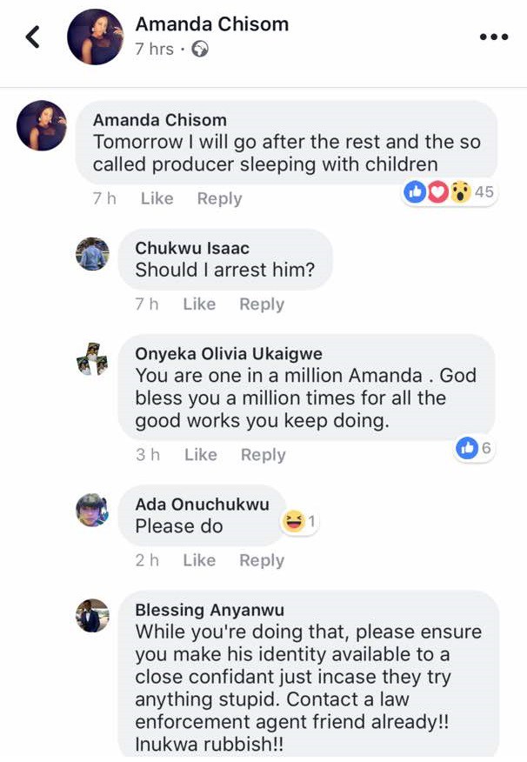527x762 pixels.
Task: Like Onyeka Olivia Ukaigwe's comment
Action: click(x=200, y=454)
